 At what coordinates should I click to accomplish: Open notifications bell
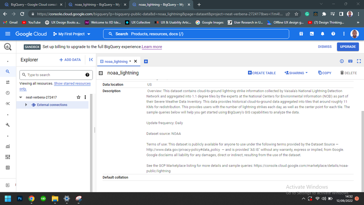point(322,34)
